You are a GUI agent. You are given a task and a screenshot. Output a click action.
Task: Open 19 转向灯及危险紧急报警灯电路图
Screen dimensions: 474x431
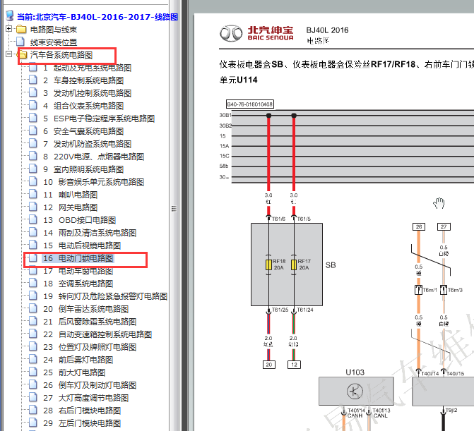point(105,296)
